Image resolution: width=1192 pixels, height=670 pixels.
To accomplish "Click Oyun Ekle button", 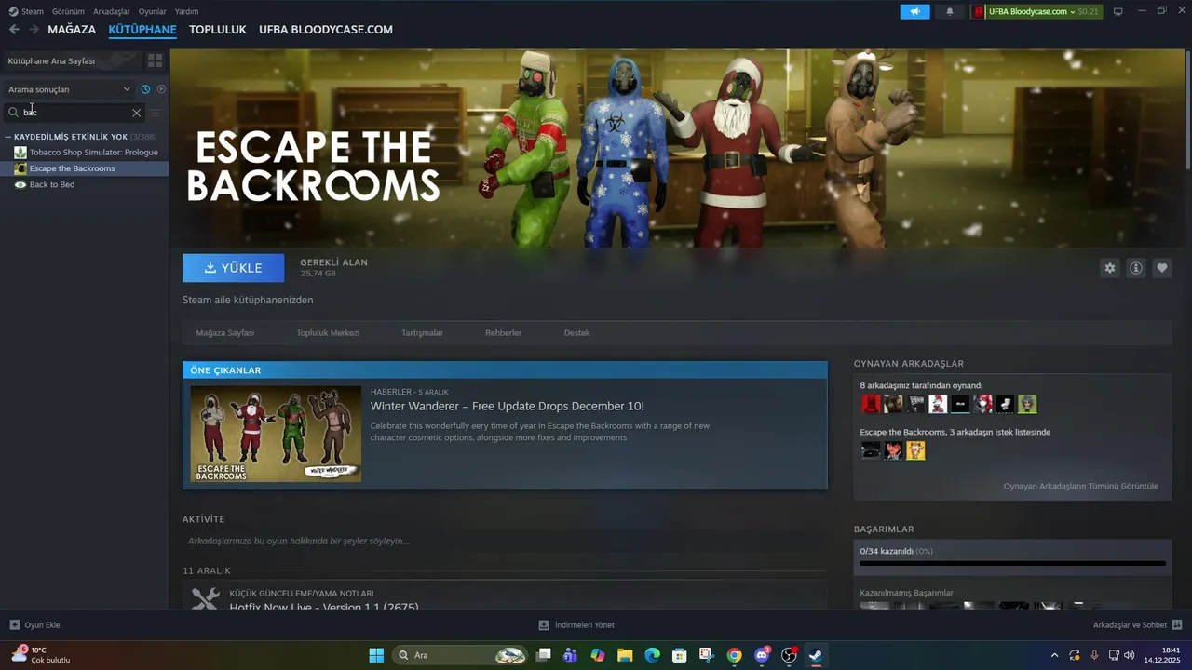I will 34,625.
